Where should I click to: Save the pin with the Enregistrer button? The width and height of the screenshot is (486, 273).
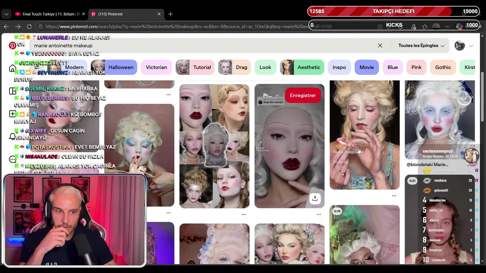click(303, 96)
